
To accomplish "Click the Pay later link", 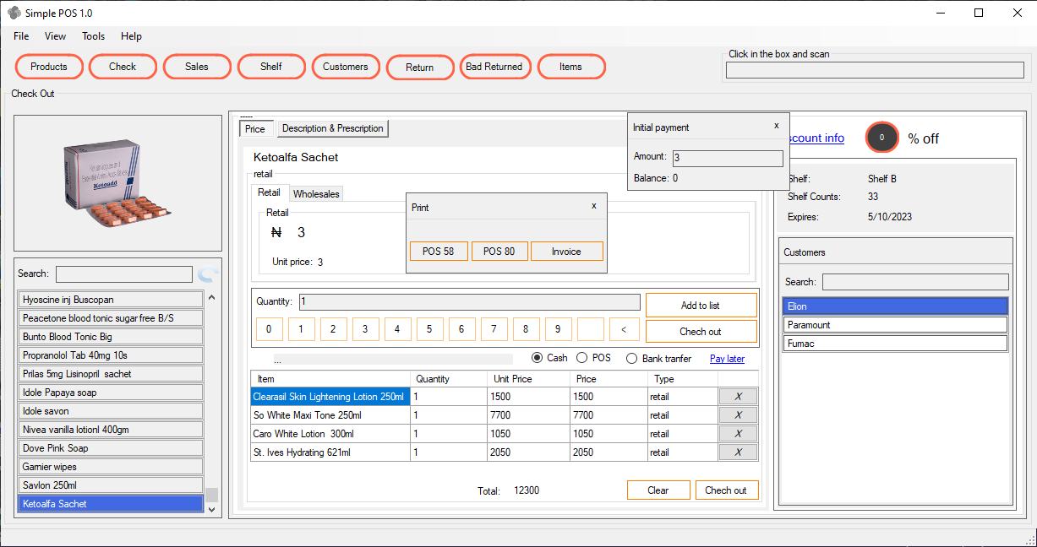I will [x=727, y=359].
